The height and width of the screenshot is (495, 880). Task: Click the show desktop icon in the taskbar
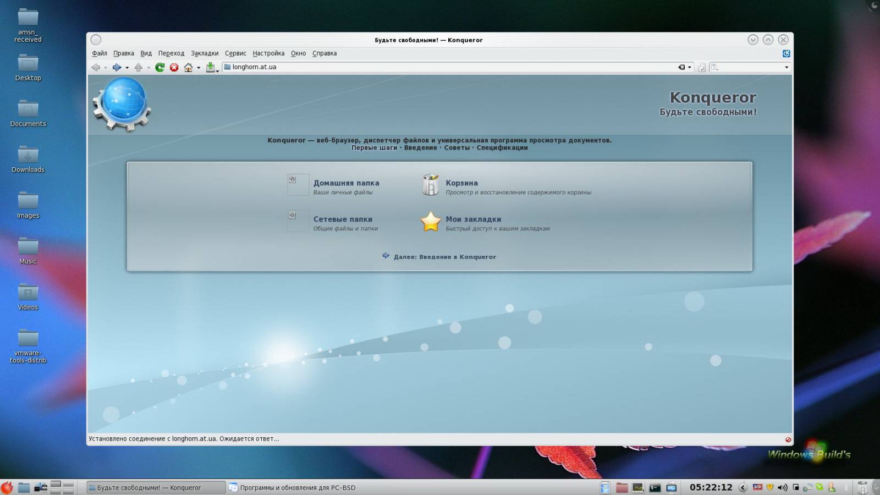(40, 487)
